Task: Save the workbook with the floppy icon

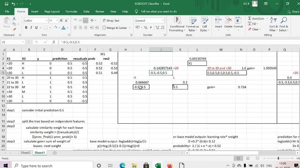Action: (7, 4)
